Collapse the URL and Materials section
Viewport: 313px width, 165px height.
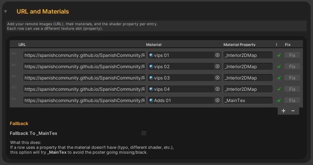point(5,12)
